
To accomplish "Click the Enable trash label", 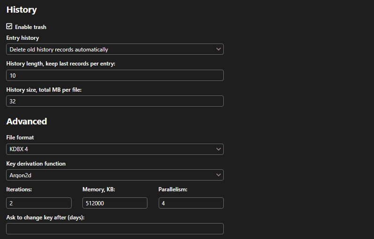I will pos(30,27).
